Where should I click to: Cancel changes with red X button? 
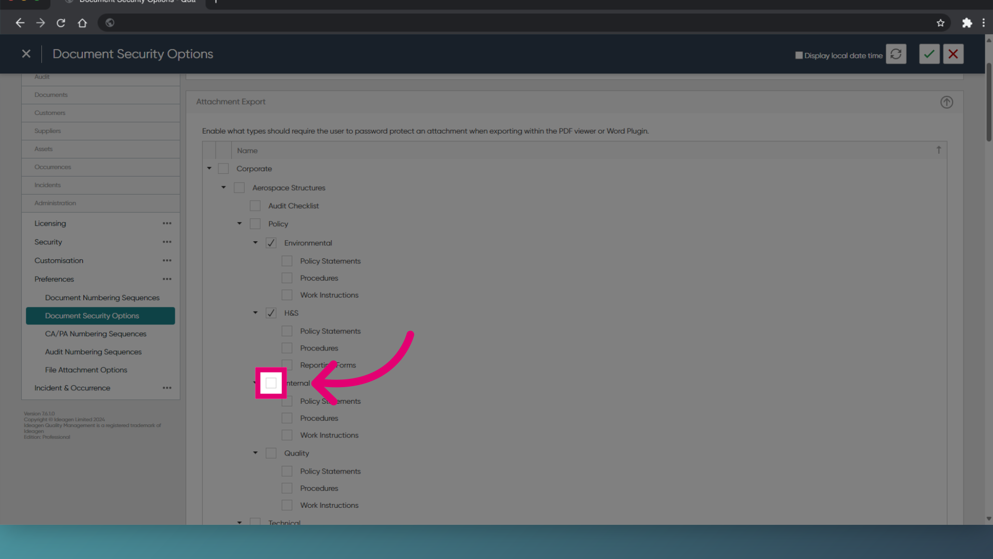[953, 54]
